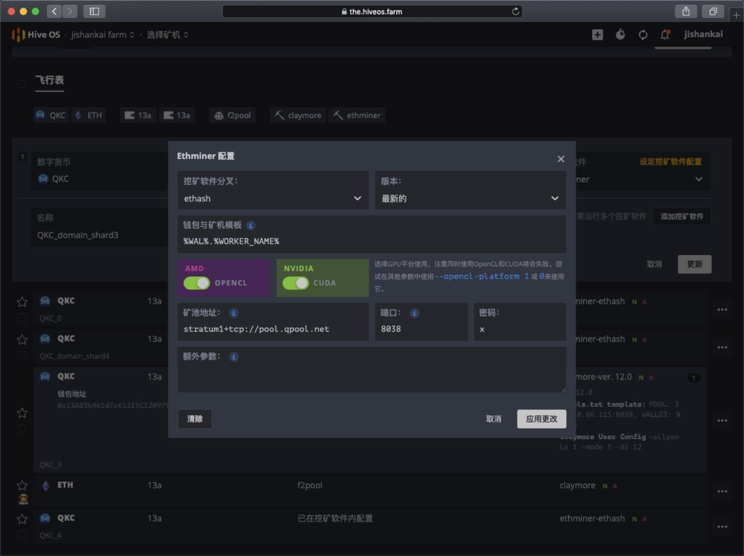Screen dimensions: 744x556
Task: Click info icon beside 矿池地址 label
Action: [233, 313]
